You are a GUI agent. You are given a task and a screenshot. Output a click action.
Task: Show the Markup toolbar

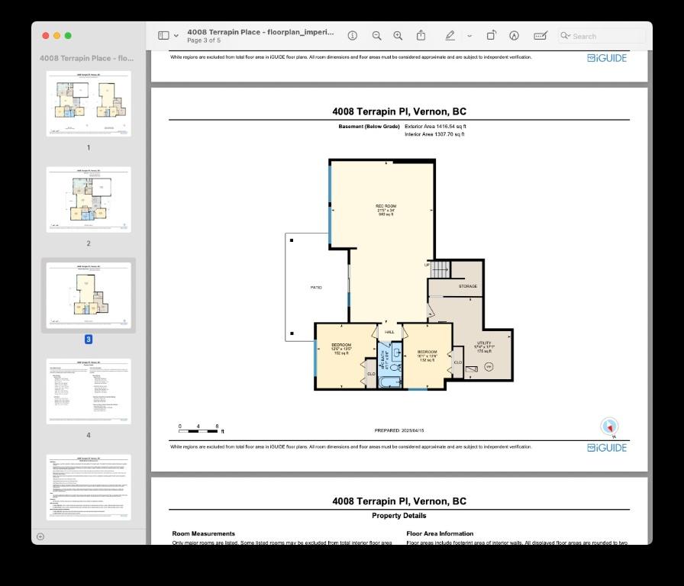514,36
